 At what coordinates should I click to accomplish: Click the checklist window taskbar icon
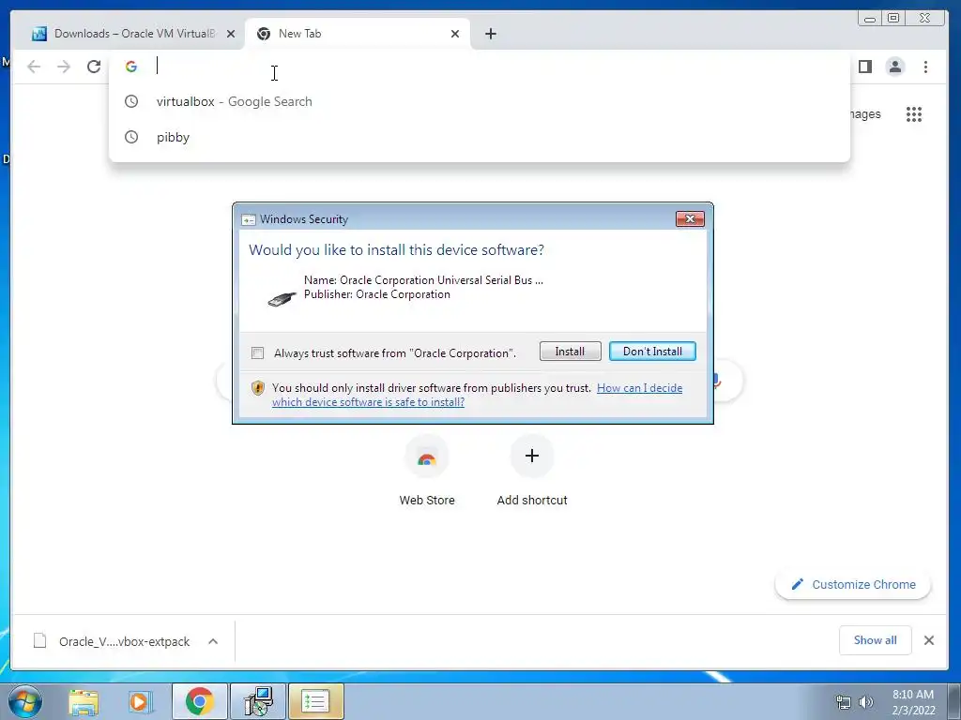click(315, 701)
